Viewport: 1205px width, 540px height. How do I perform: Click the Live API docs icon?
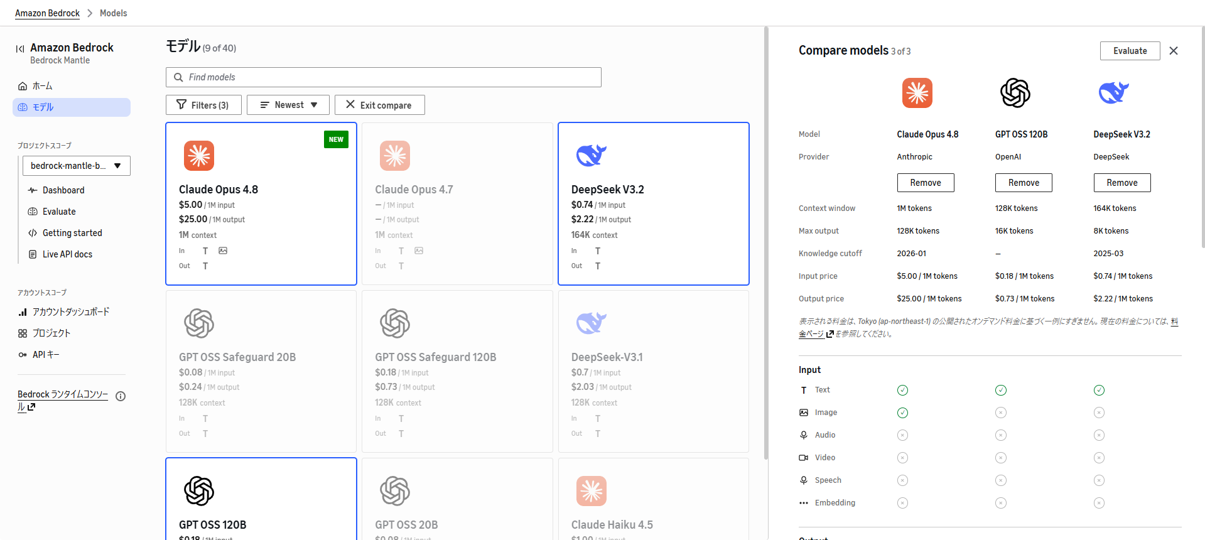point(33,254)
